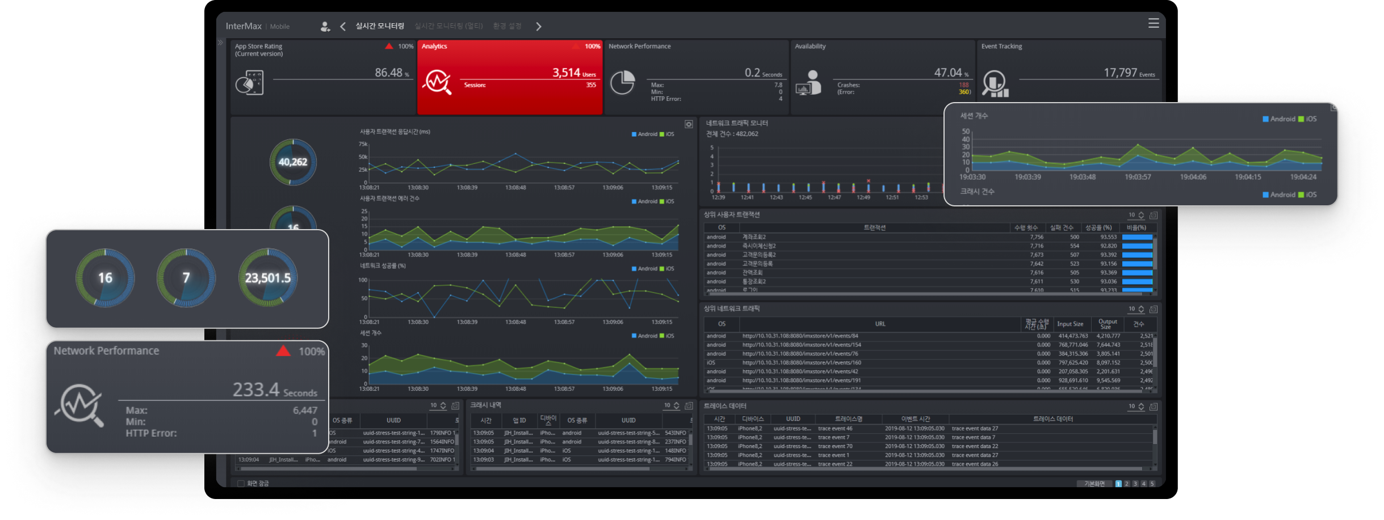This screenshot has height=520, width=1384.
Task: Click the enlarged gauge showing 16
Action: (105, 278)
